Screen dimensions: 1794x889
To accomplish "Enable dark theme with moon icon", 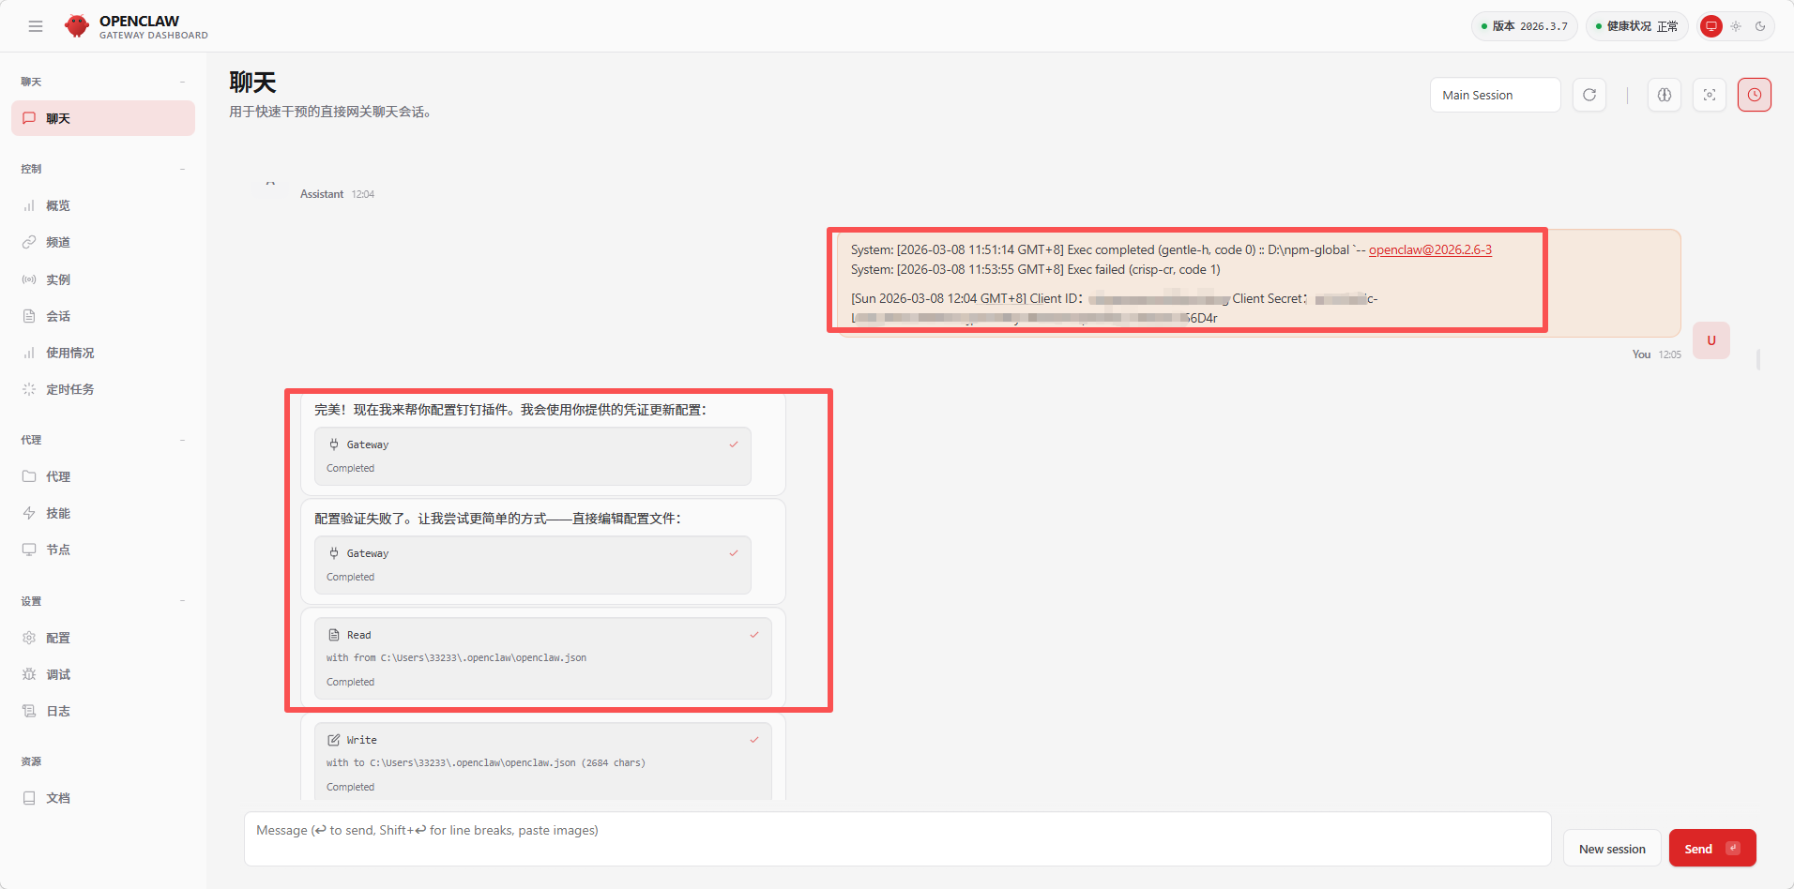I will [x=1760, y=26].
